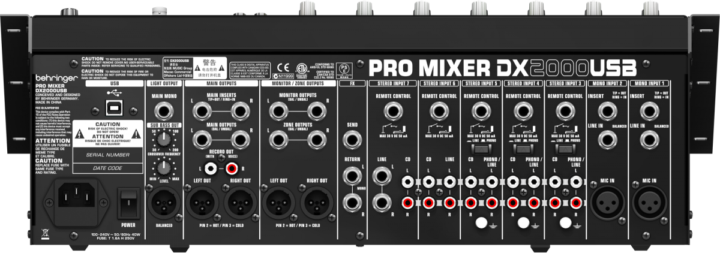Select the Main Mono output jack
Image resolution: width=720 pixels, height=253 pixels.
click(x=164, y=110)
